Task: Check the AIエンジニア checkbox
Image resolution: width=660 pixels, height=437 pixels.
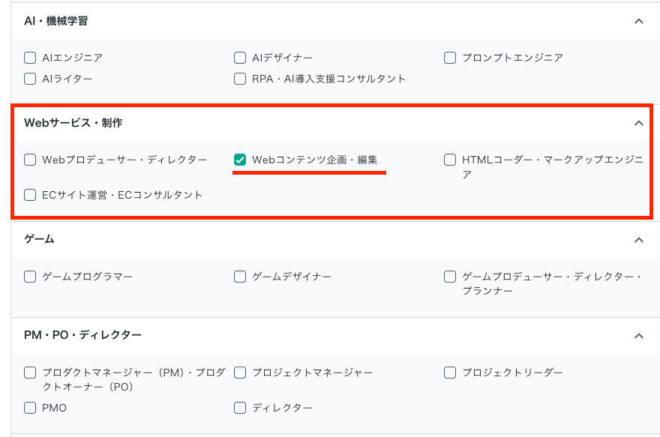Action: tap(30, 58)
